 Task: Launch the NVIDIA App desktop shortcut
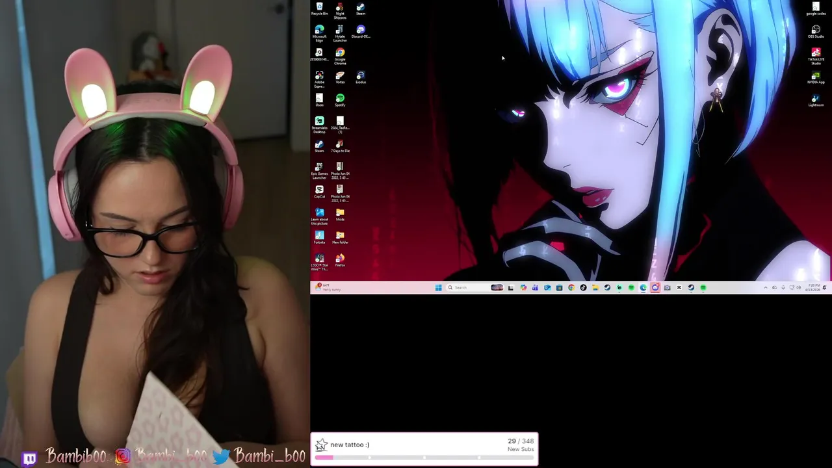816,77
